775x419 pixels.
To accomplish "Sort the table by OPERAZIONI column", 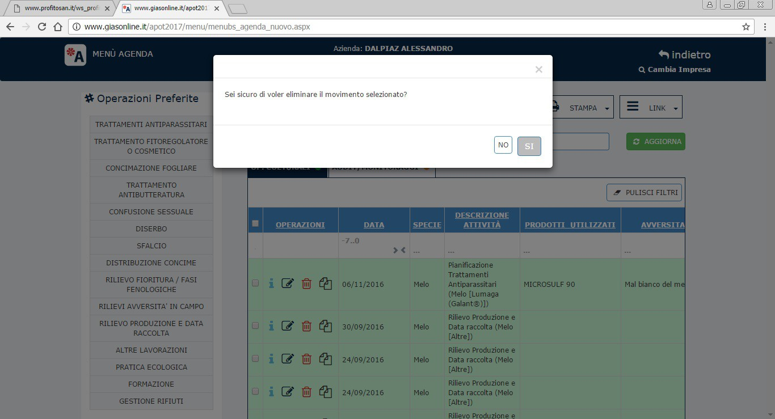I will pyautogui.click(x=300, y=225).
